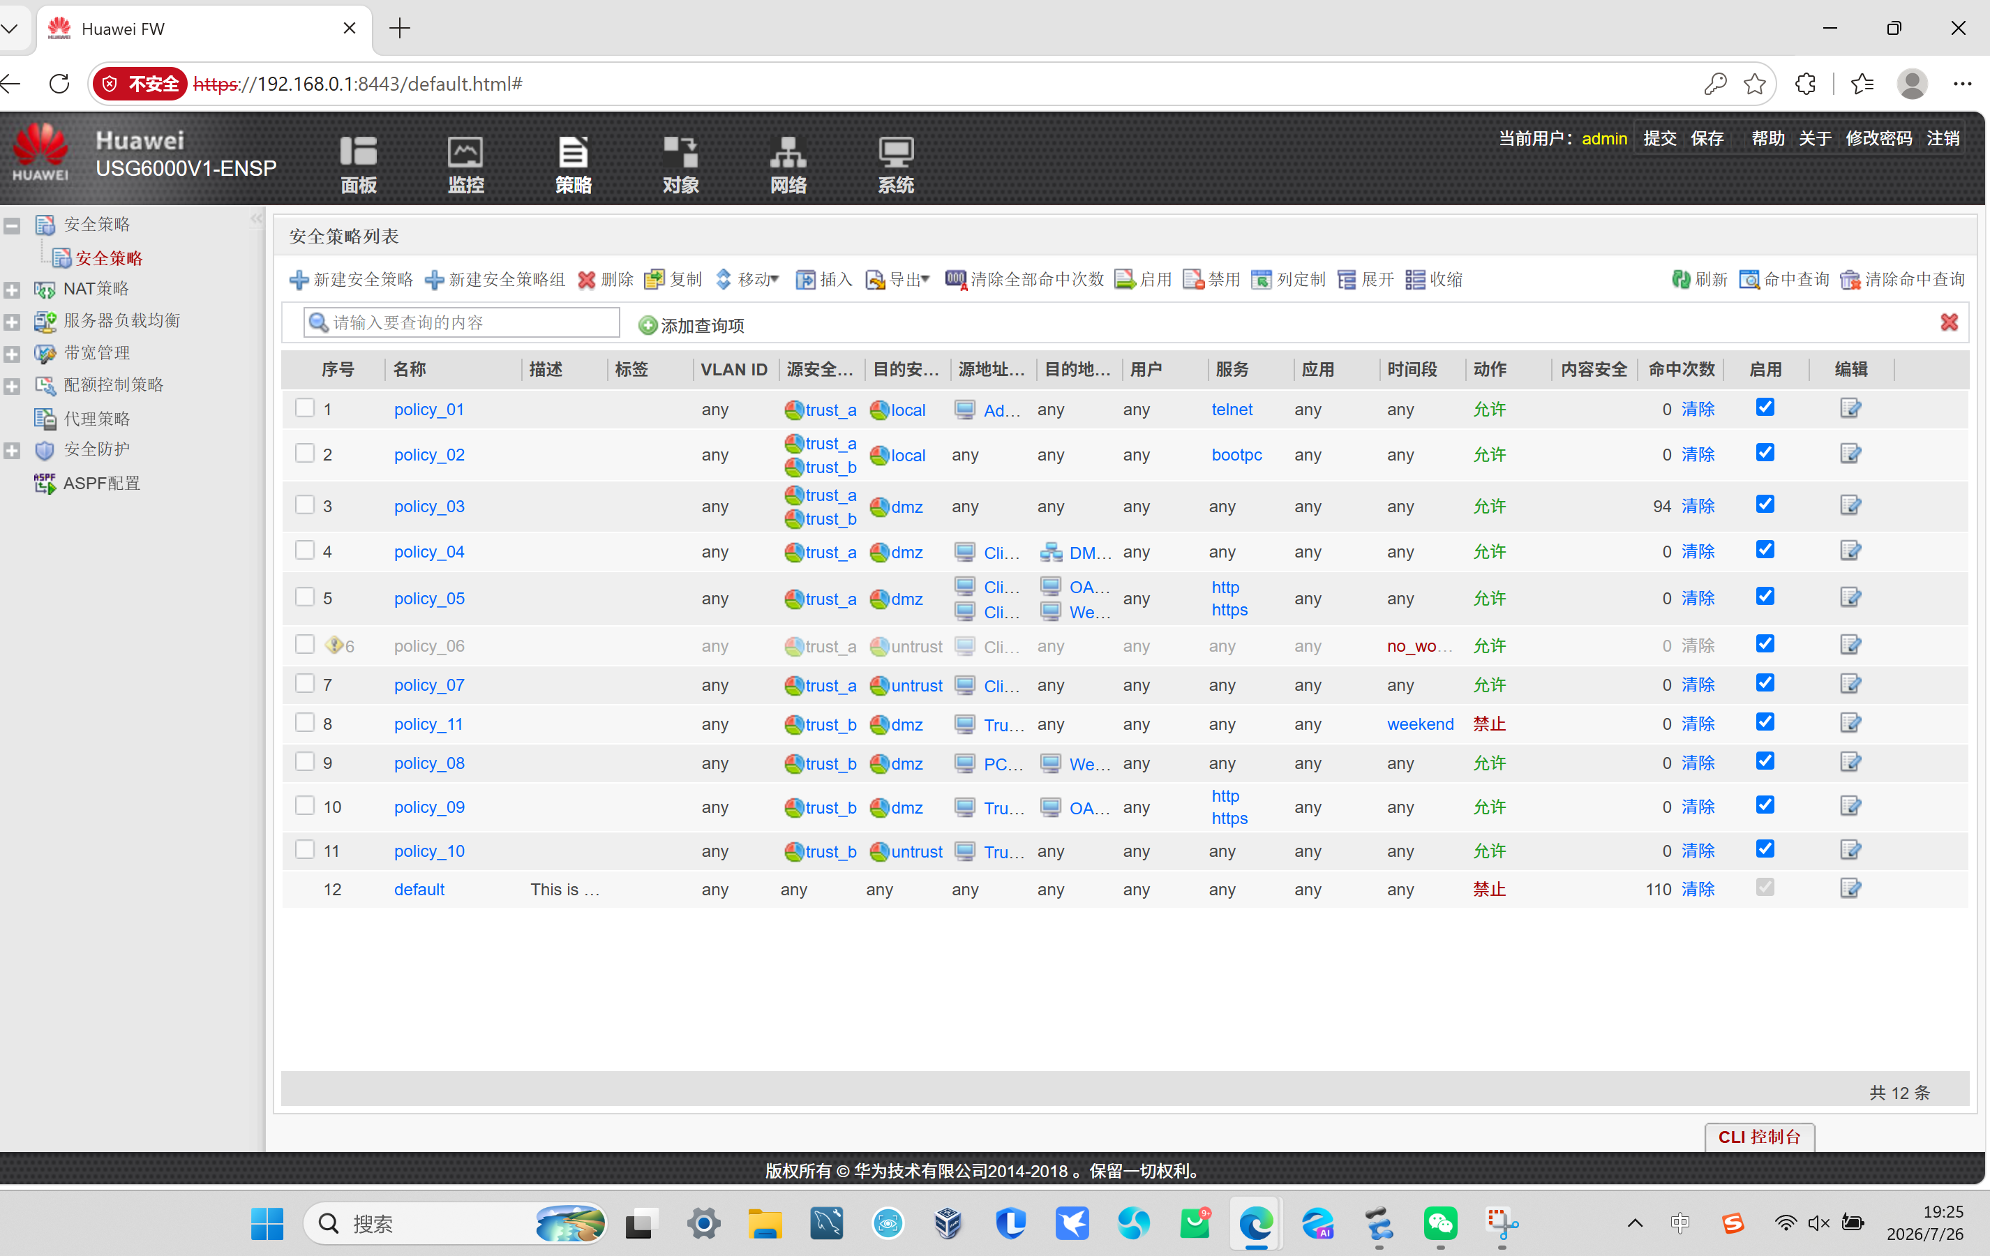Click the policy search input field
The width and height of the screenshot is (1990, 1256).
tap(462, 322)
